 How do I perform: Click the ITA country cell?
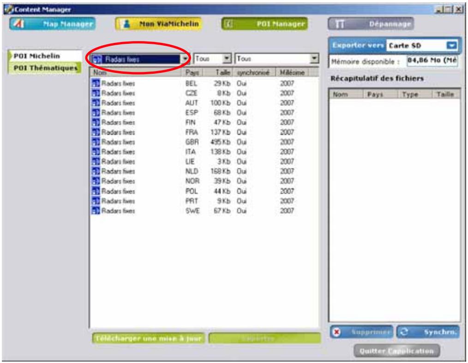tap(191, 152)
